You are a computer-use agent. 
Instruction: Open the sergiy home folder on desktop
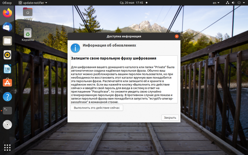[x=28, y=14]
